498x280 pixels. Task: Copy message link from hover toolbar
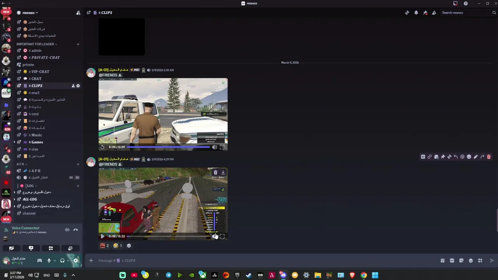(430, 157)
